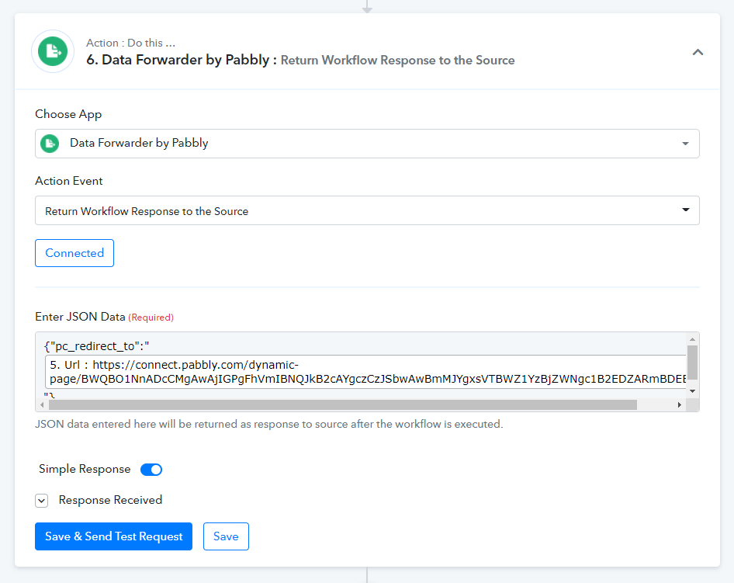Open the Choose App dropdown
Screen dimensions: 734x583
(367, 144)
